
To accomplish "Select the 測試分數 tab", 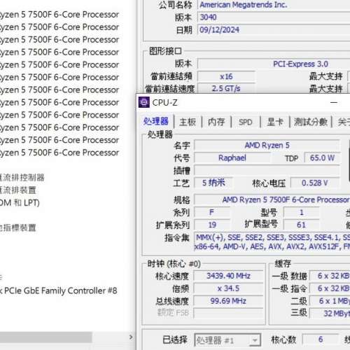I will [310, 122].
